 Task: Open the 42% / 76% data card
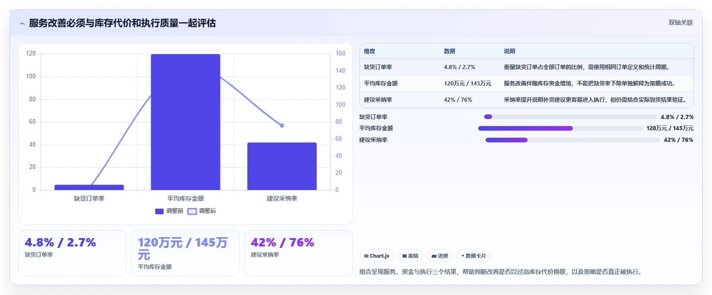pyautogui.click(x=298, y=253)
